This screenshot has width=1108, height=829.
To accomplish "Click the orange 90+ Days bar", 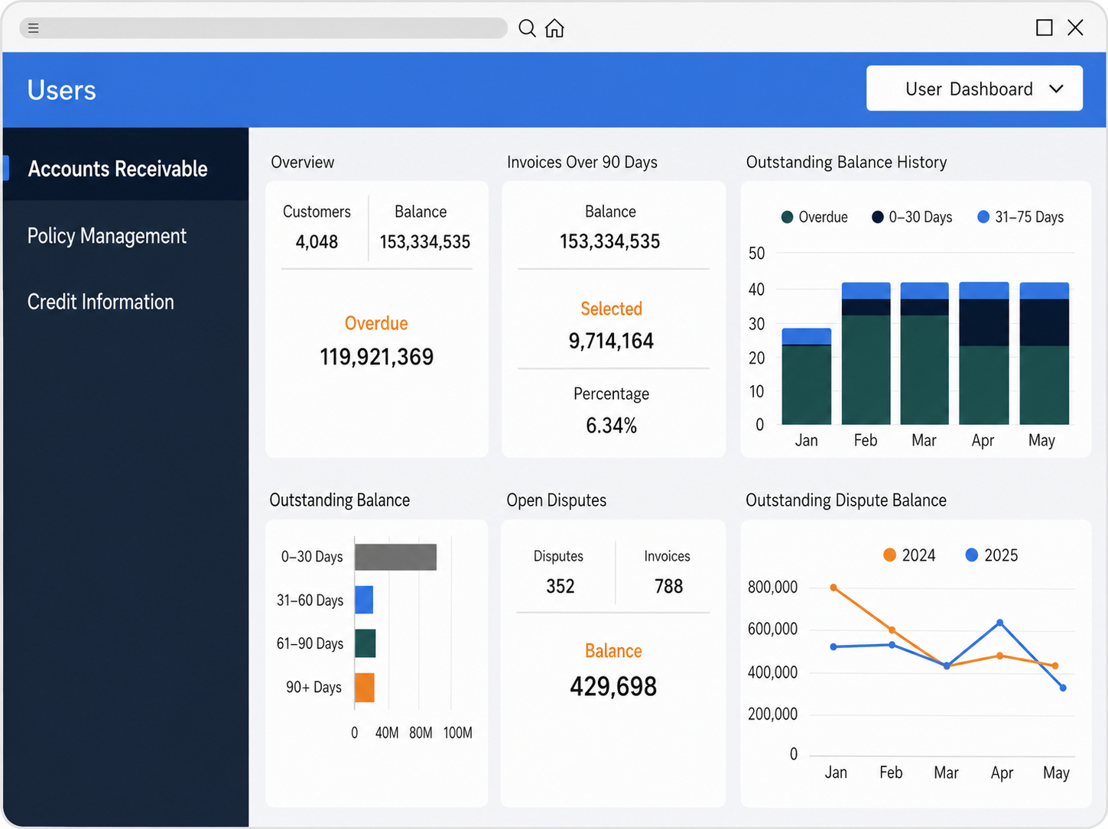I will tap(365, 688).
